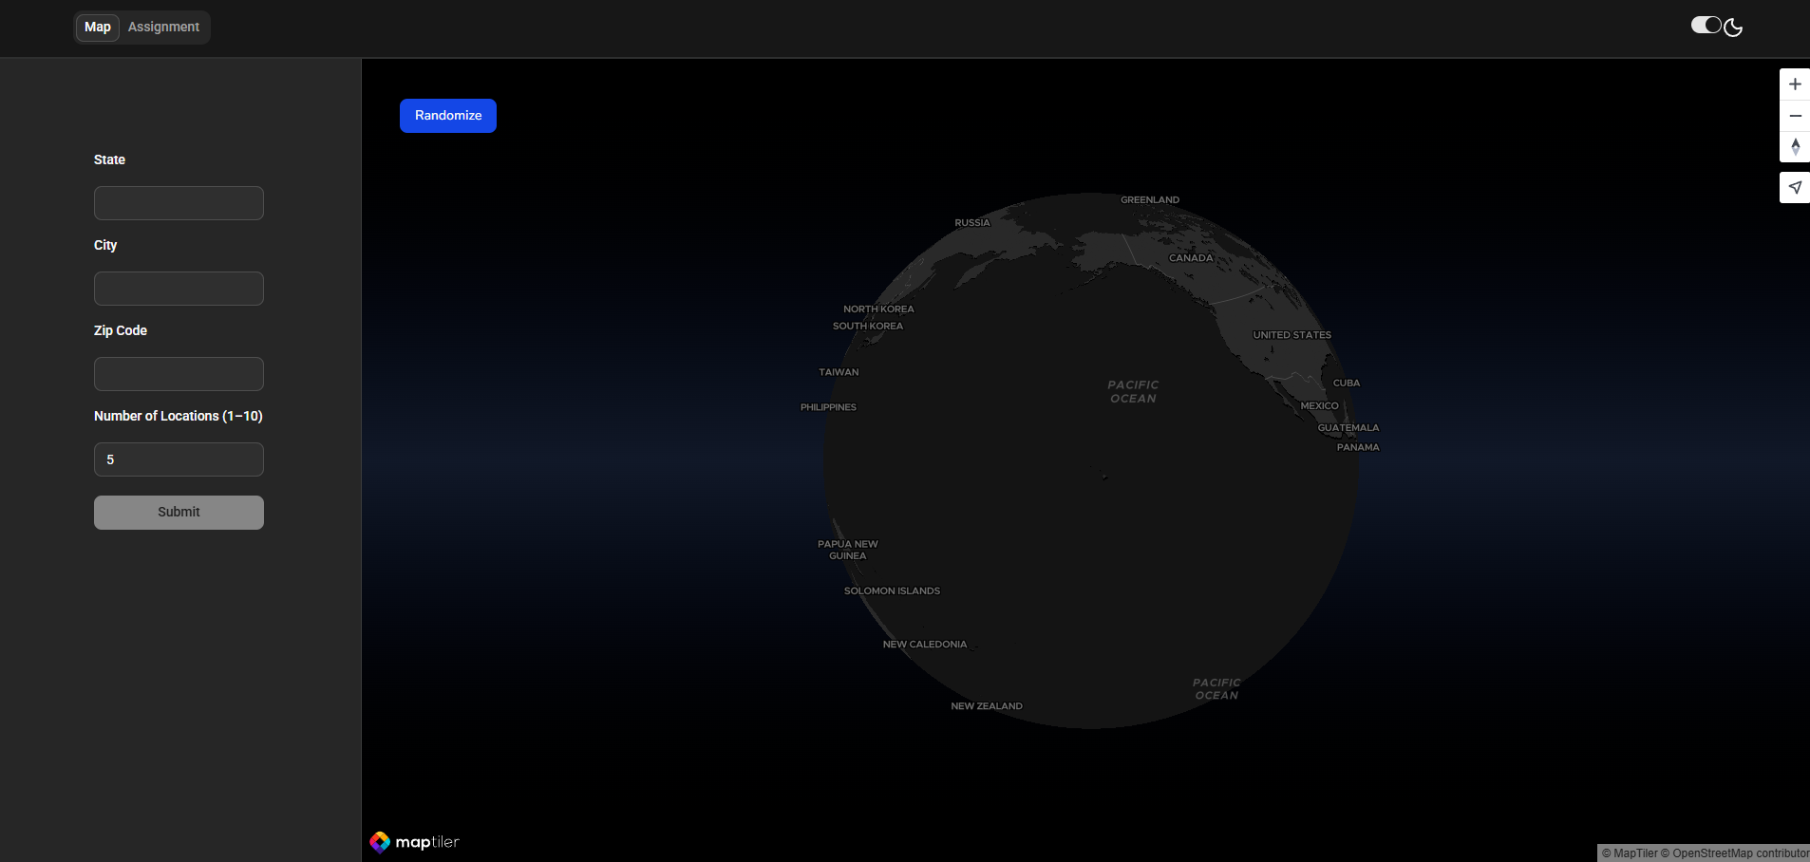Open the MapTiler logo
Viewport: 1810px width, 862px height.
[x=414, y=842]
